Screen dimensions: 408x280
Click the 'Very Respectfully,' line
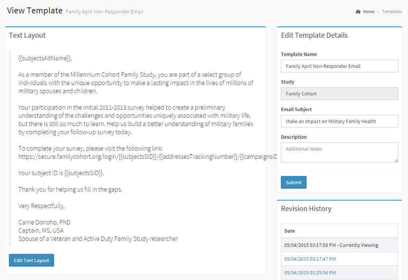click(41, 206)
